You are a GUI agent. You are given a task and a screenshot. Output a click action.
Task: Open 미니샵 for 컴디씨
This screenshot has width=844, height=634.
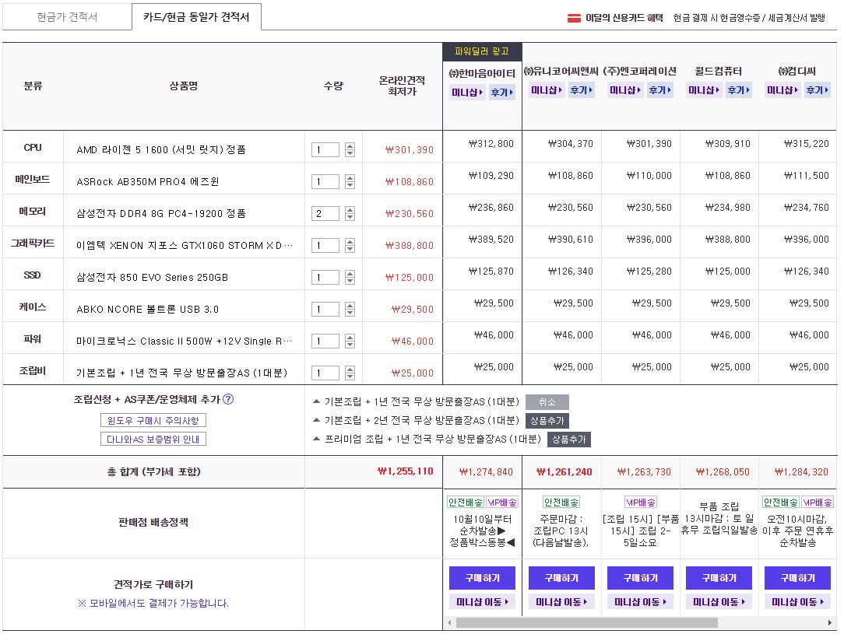coord(782,90)
